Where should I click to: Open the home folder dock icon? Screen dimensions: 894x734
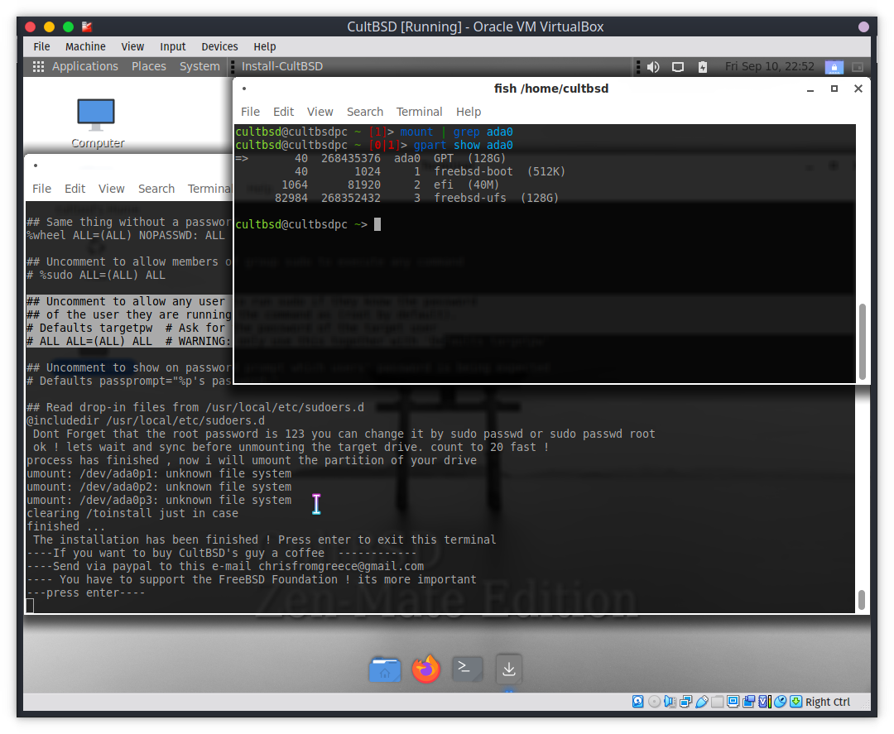tap(385, 669)
